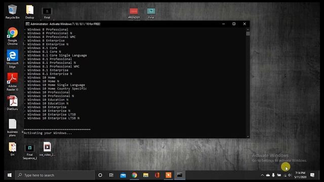Open the OneDrive cloud tray icon
The image size is (324, 182).
(x=268, y=175)
